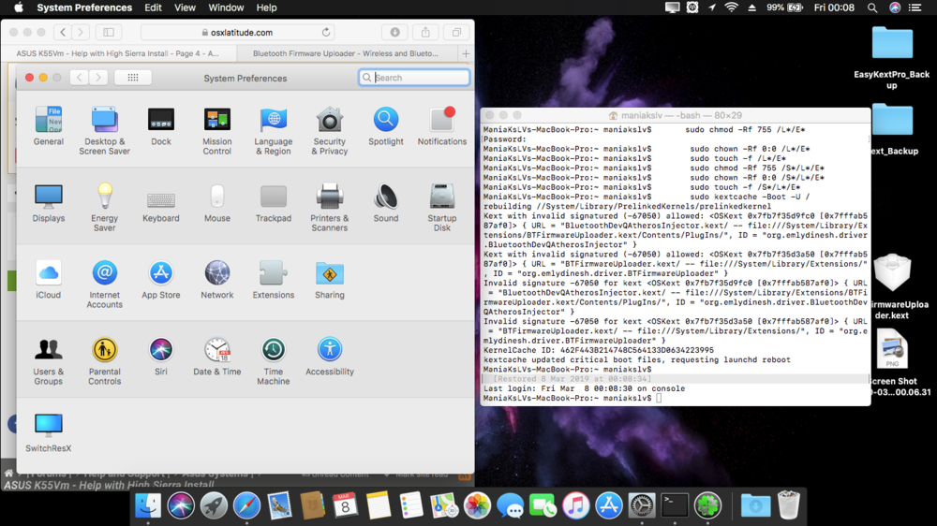Open Safari downloads button
This screenshot has width=937, height=526.
coord(395,32)
